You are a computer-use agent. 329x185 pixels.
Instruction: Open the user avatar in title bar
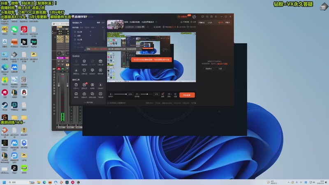[x=194, y=16]
